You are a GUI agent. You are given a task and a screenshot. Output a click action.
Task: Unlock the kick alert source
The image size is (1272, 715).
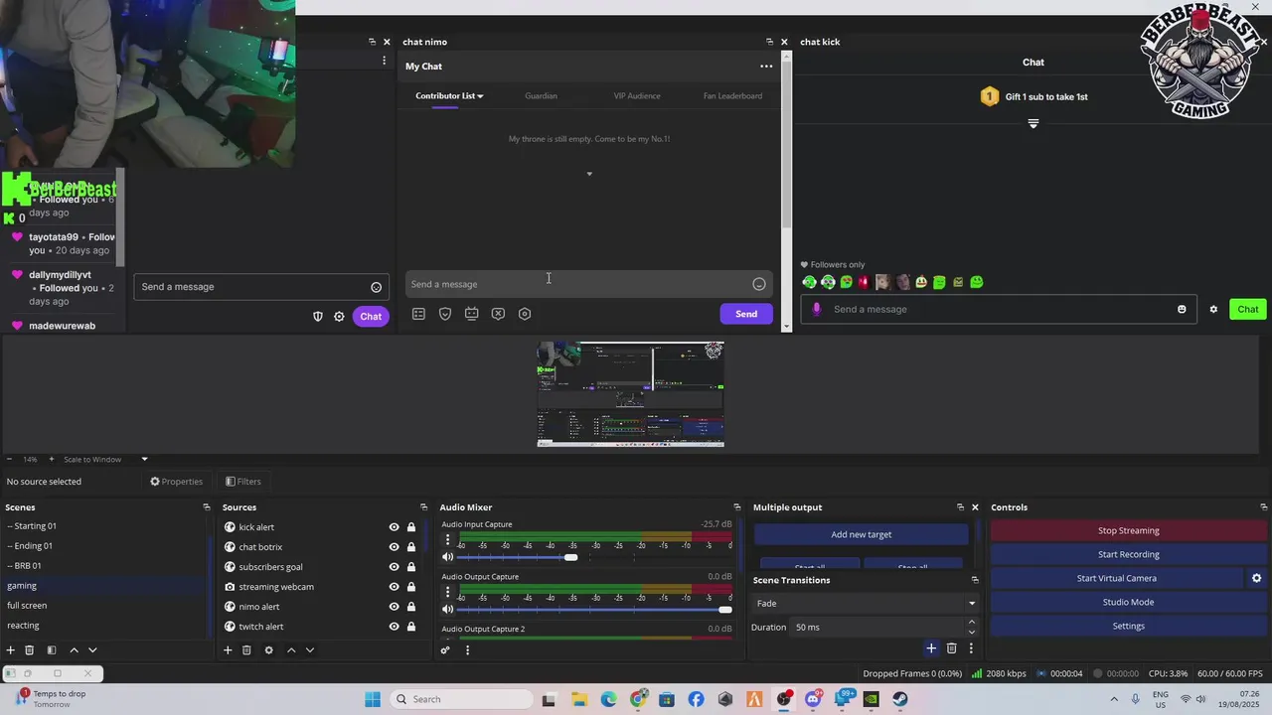point(410,527)
